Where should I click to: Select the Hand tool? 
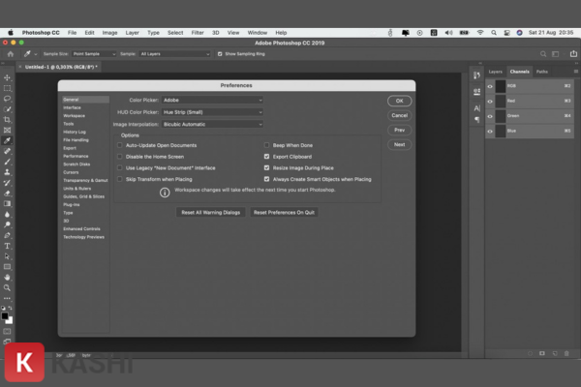7,278
